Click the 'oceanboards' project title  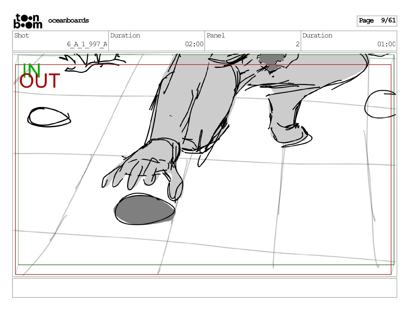pos(69,20)
